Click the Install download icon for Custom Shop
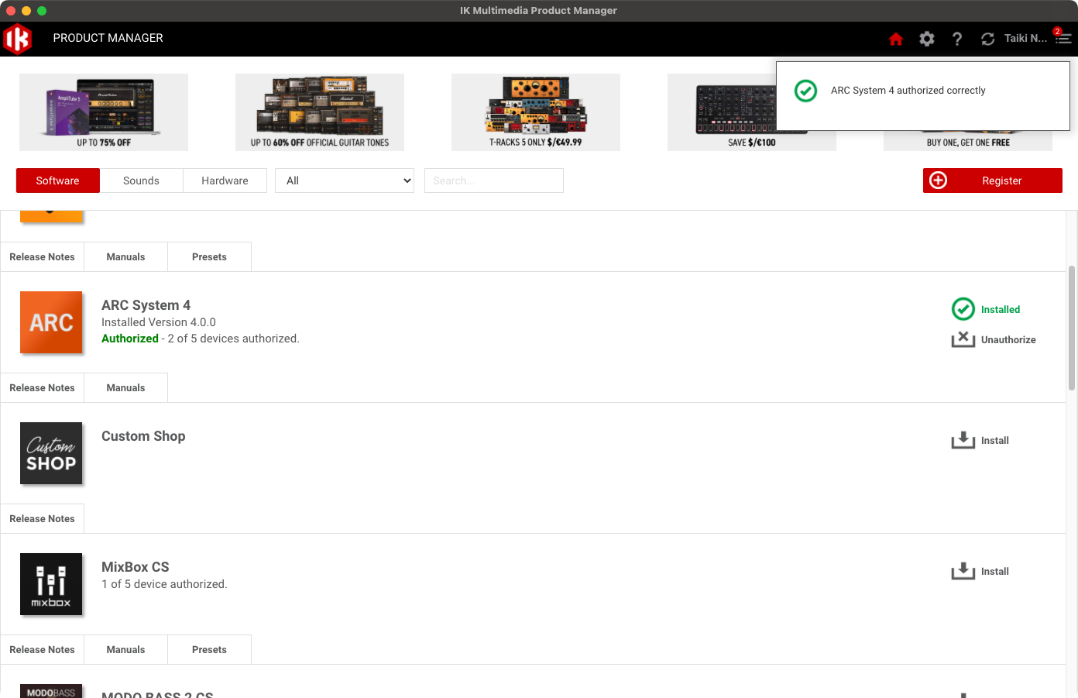 [x=963, y=440]
